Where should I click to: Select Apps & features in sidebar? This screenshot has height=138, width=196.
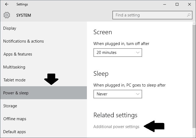(x=18, y=54)
